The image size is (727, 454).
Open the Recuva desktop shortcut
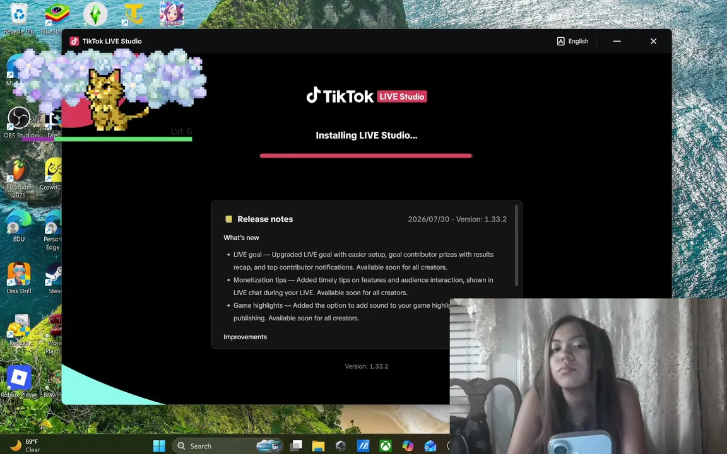19,330
